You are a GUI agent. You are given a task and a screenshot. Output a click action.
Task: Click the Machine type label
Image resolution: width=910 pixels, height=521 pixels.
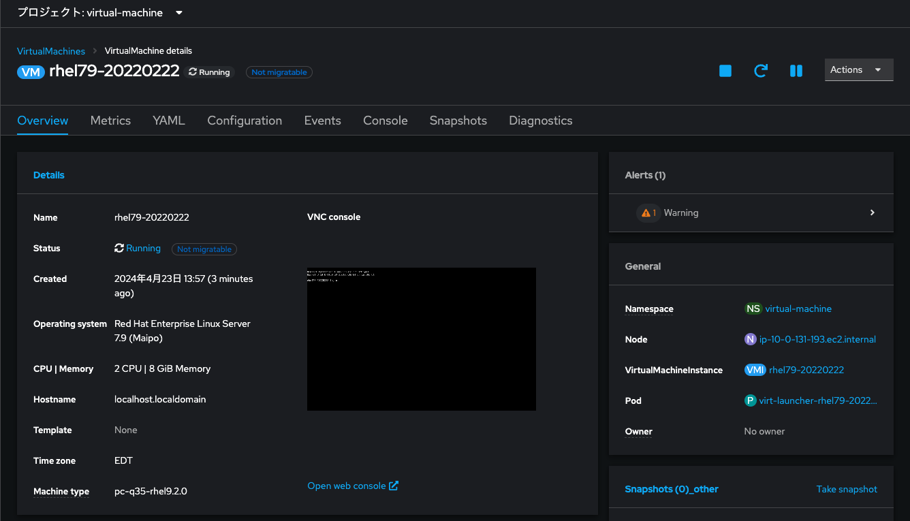click(61, 491)
